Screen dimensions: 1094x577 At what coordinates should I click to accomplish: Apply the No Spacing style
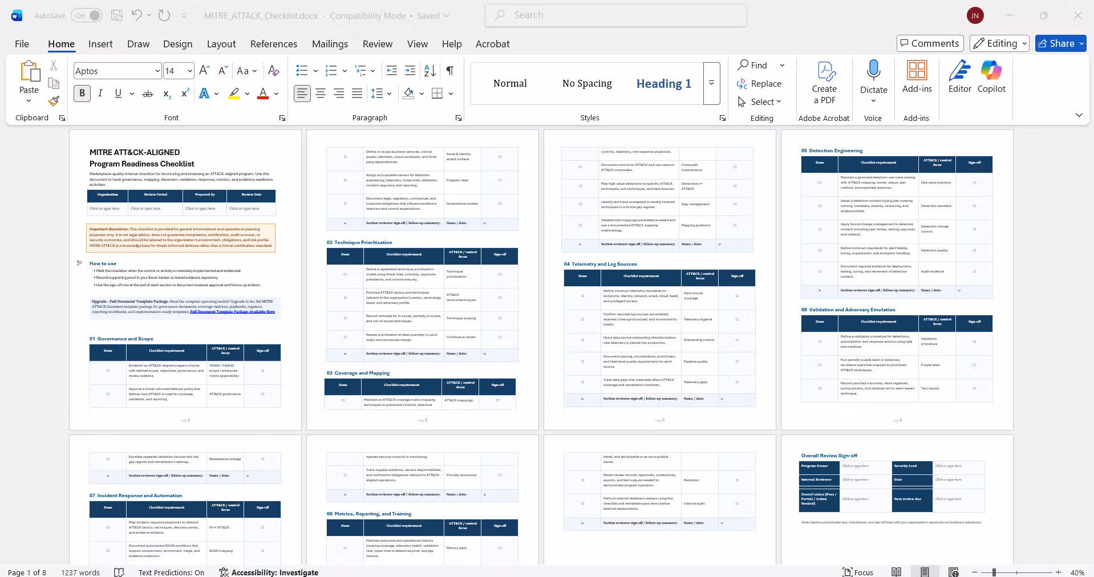pos(587,83)
